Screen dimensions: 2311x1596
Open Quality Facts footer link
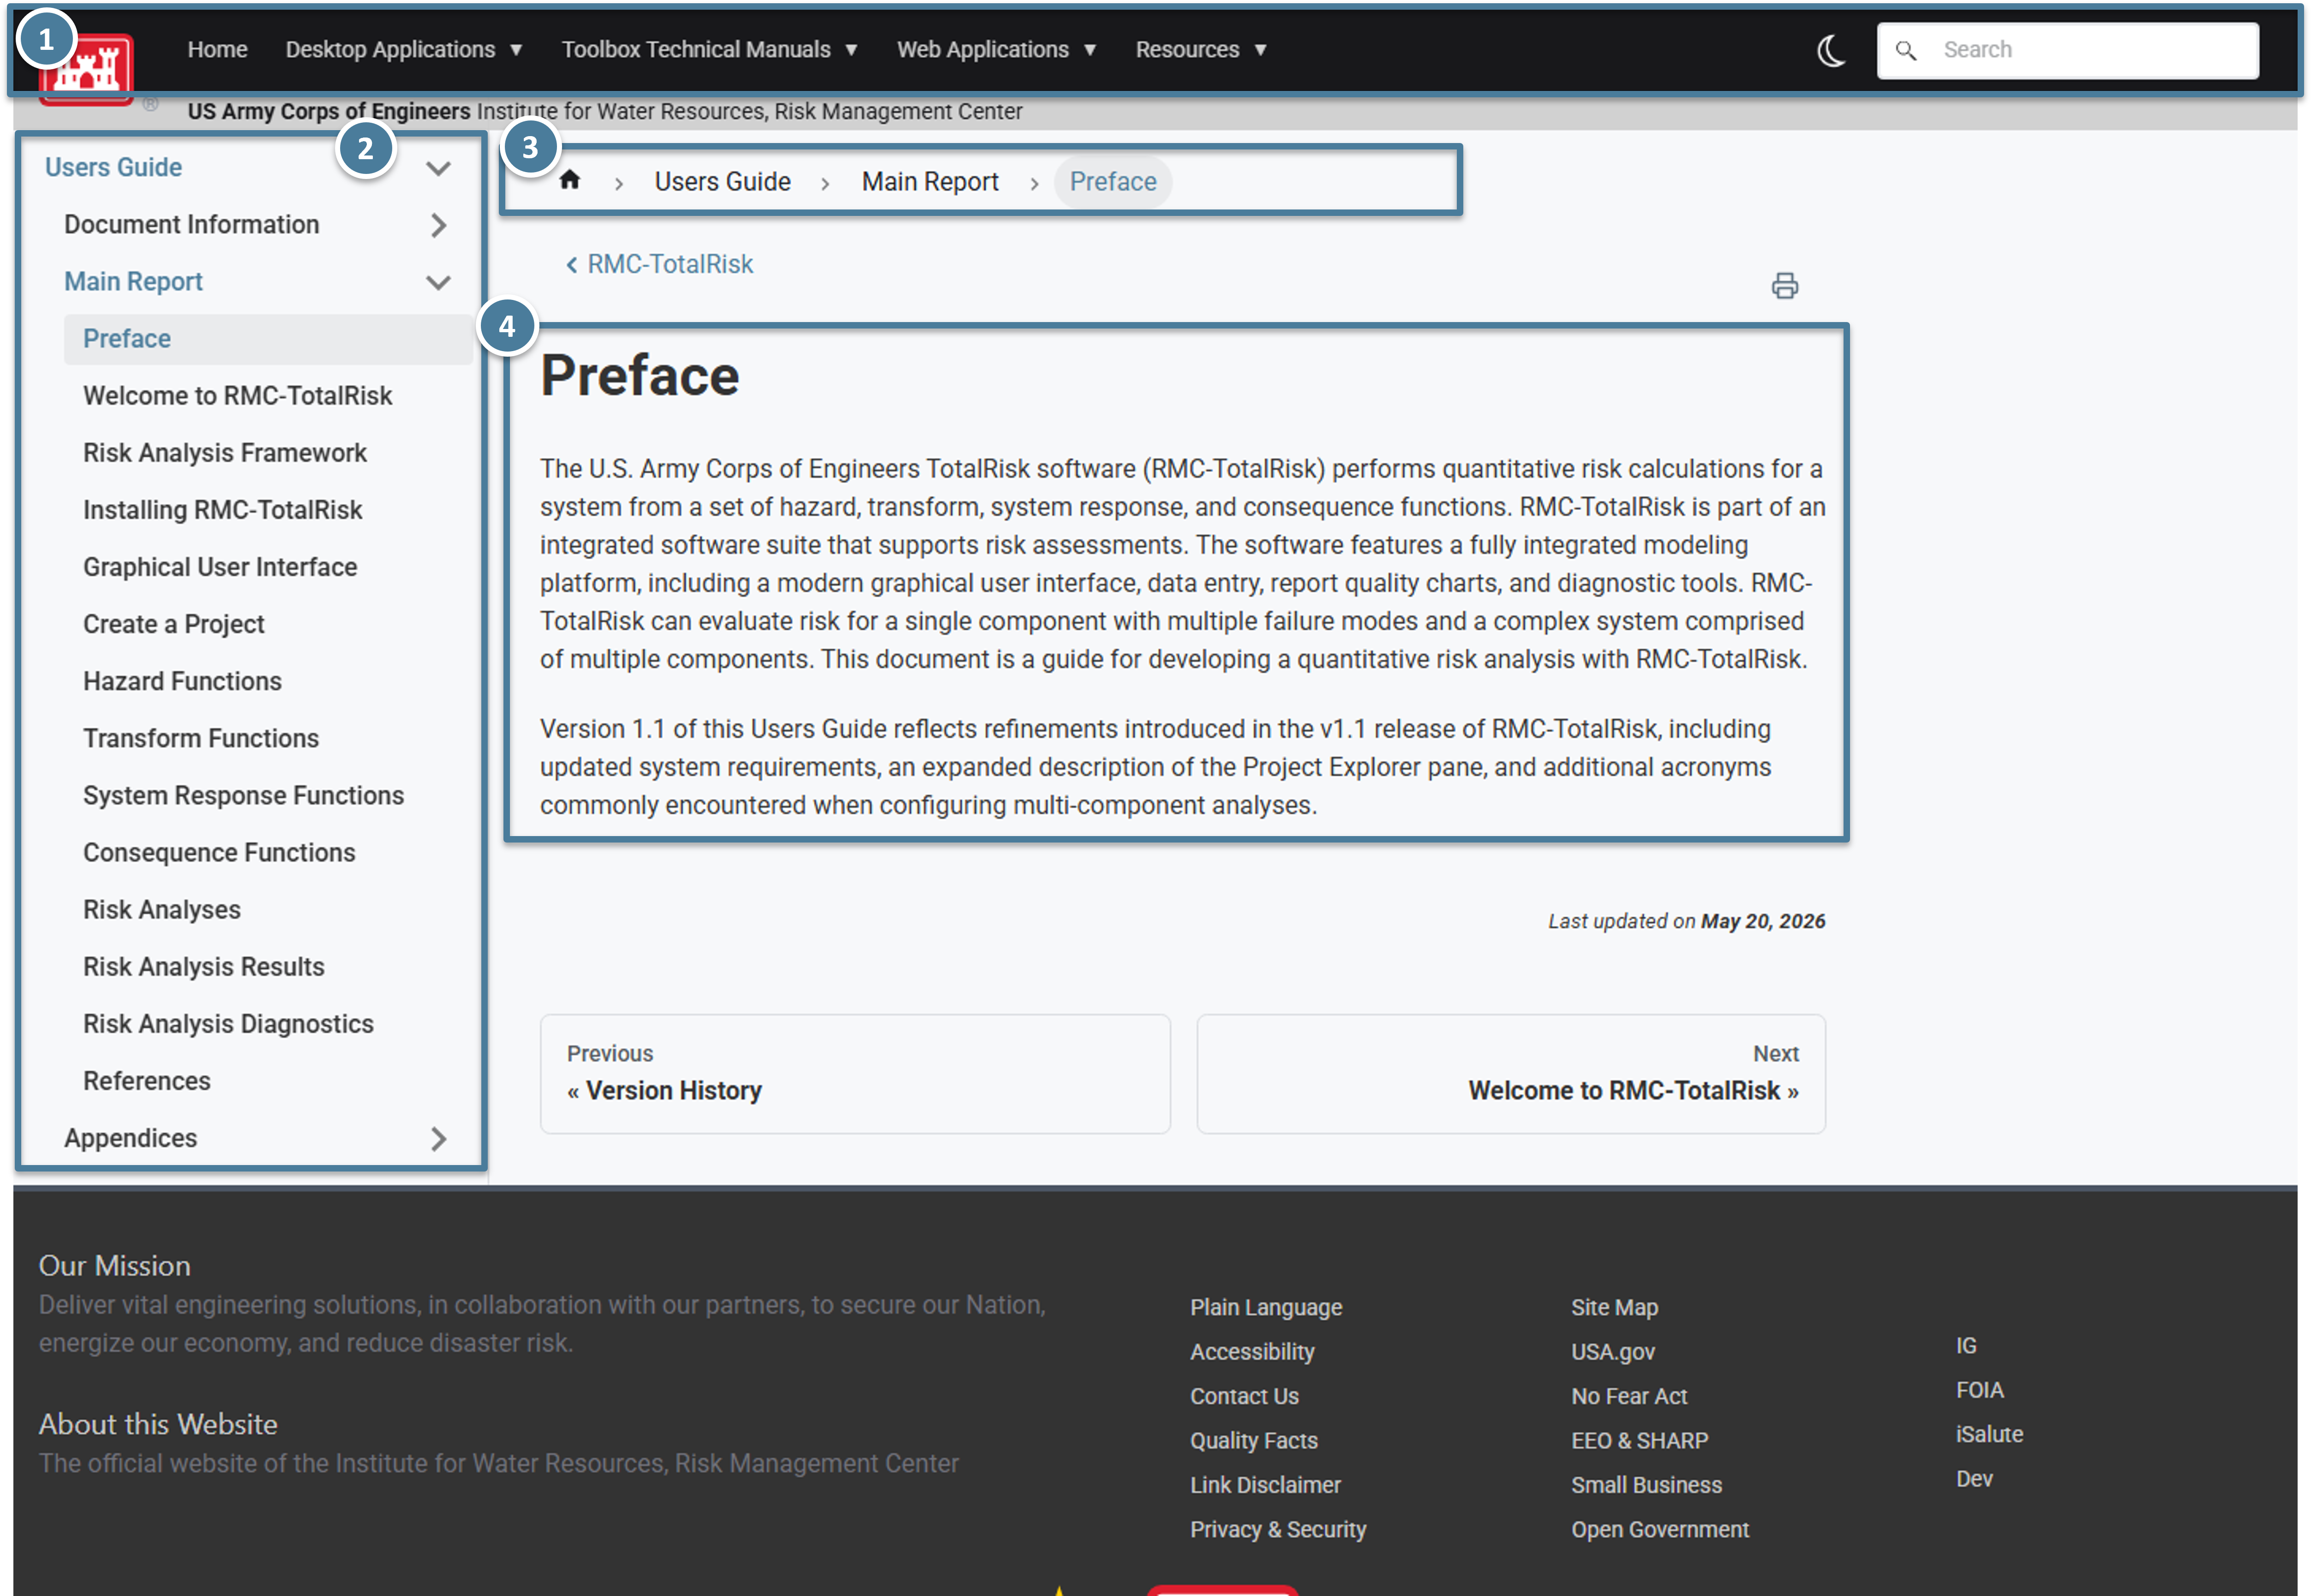(1253, 1440)
